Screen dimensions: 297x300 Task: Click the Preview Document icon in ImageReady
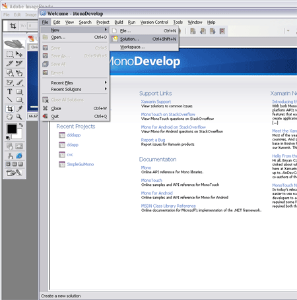click(x=10, y=156)
